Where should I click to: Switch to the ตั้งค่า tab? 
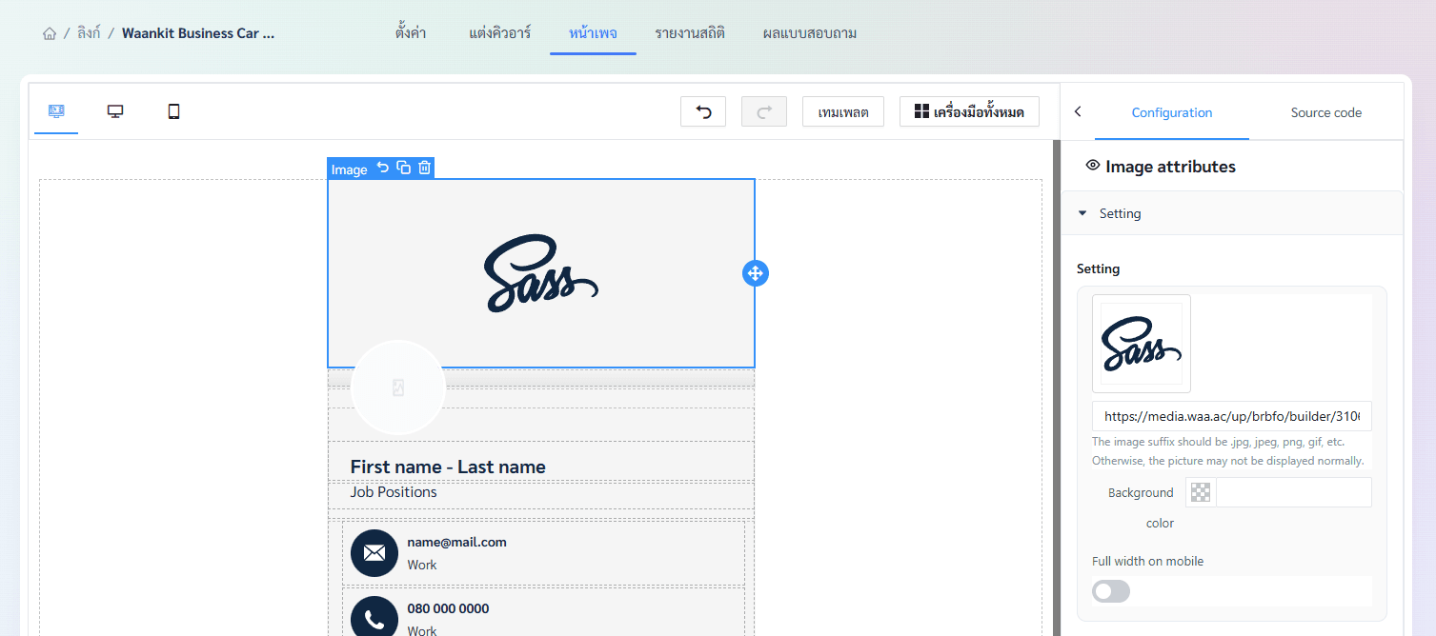pyautogui.click(x=410, y=33)
